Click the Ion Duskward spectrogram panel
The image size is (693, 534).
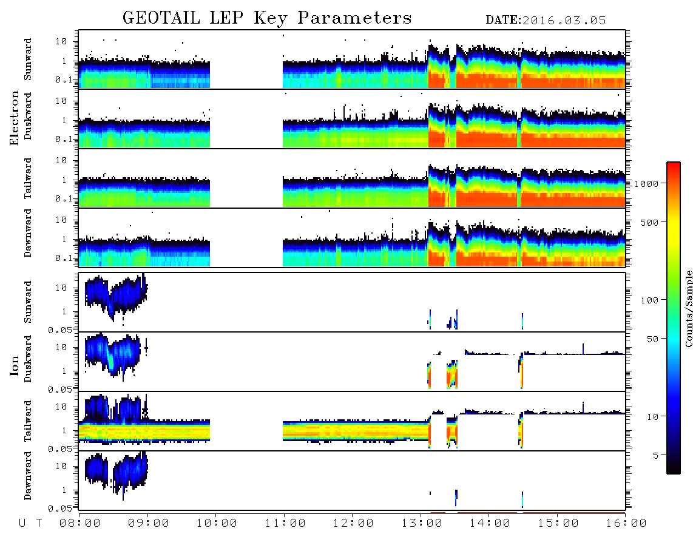352,362
